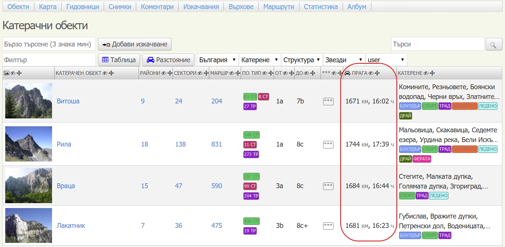Click the move icon in the Катерене column header

[432, 73]
